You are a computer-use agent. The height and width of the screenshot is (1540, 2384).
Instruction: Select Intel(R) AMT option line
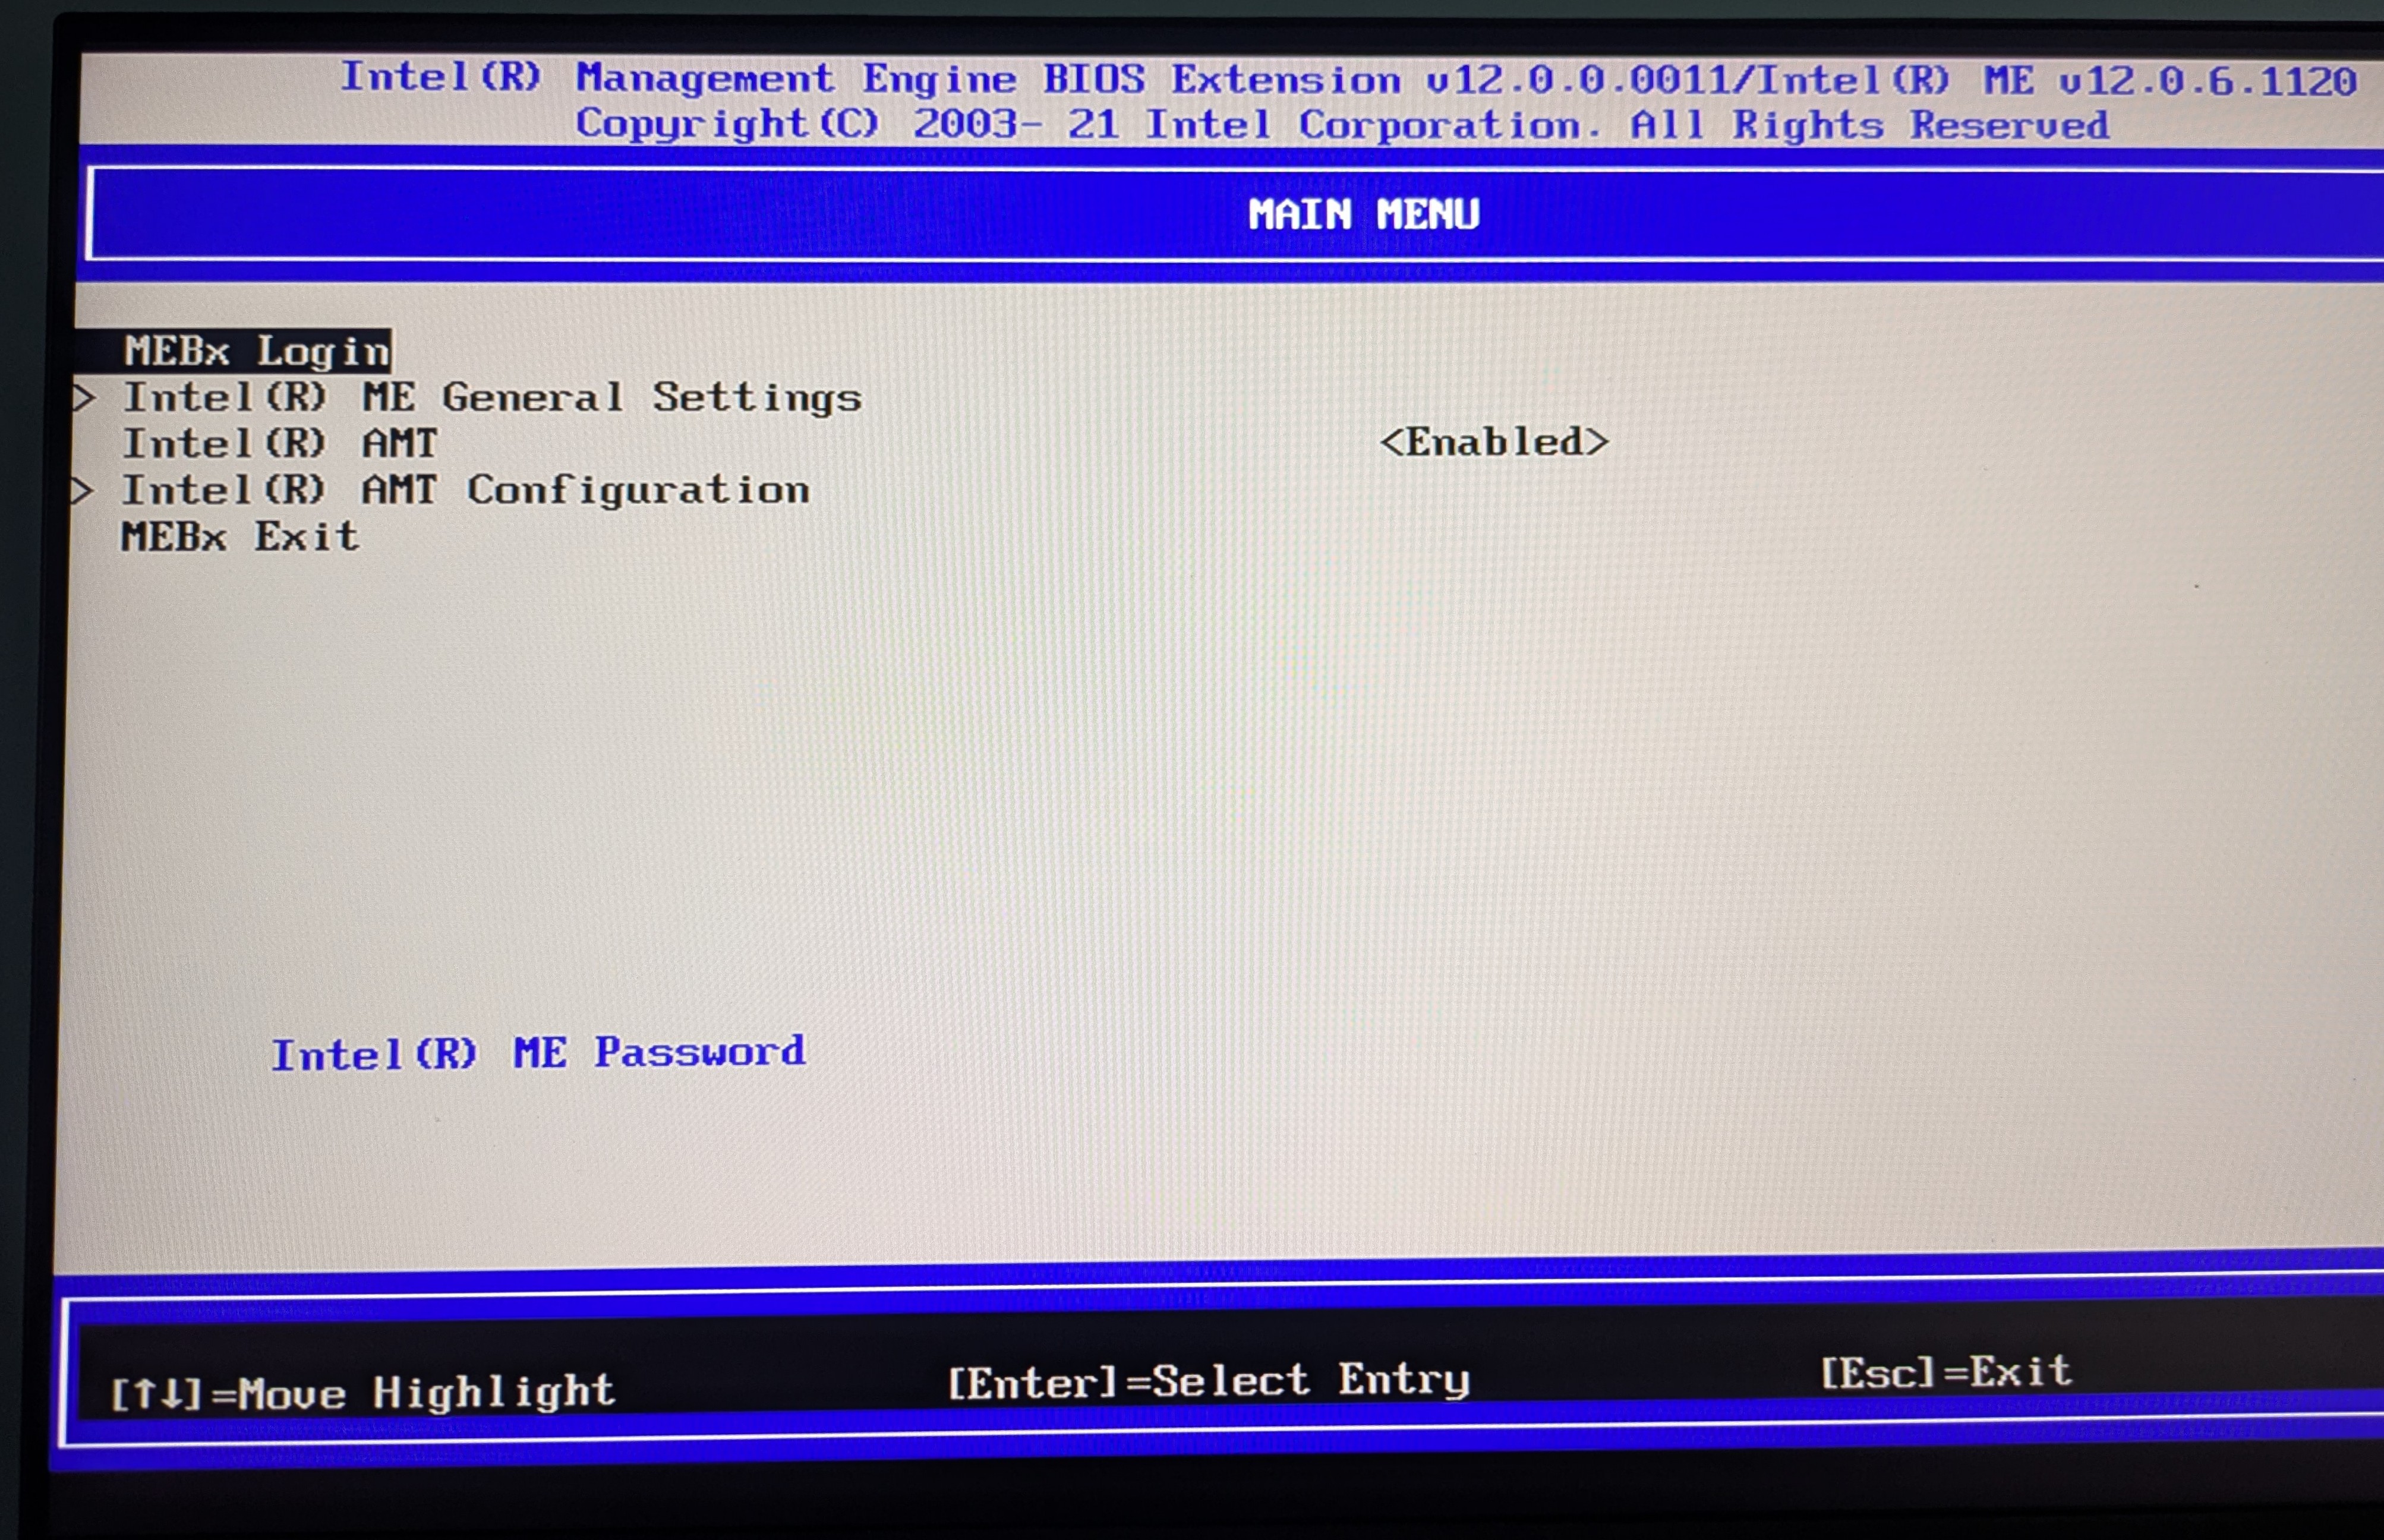pos(280,443)
